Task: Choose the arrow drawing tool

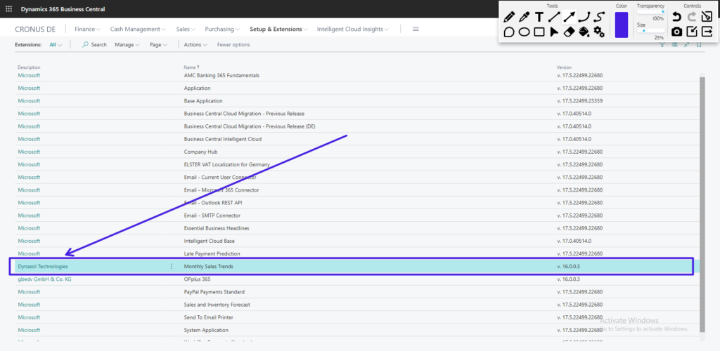Action: (569, 17)
